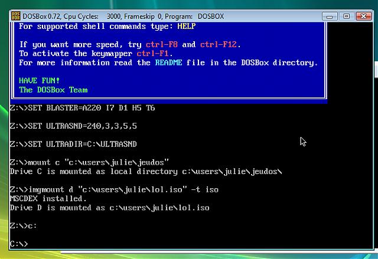Click the mount c jeudos command line

pos(89,162)
